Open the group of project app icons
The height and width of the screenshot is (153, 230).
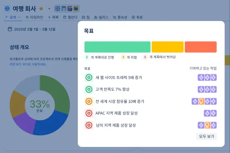pyautogui.click(x=67, y=8)
